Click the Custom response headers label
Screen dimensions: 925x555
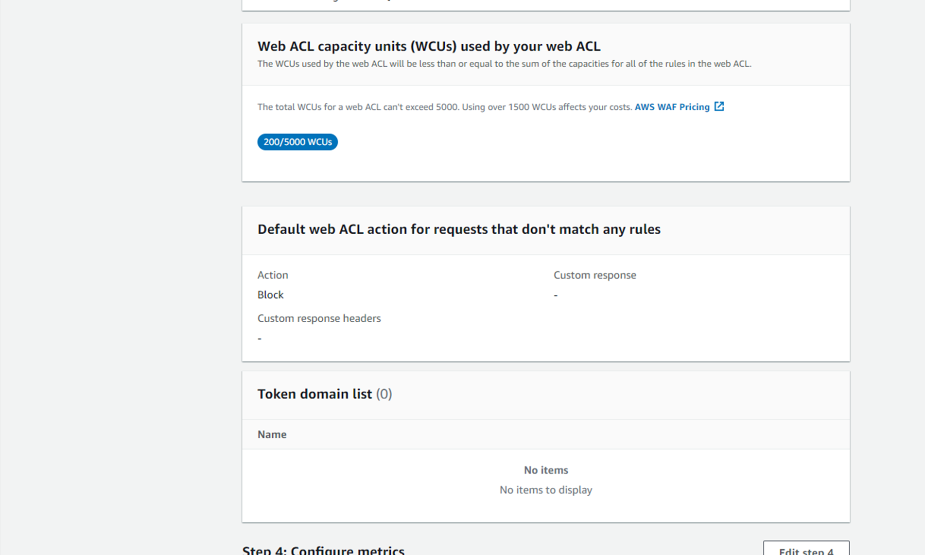319,318
